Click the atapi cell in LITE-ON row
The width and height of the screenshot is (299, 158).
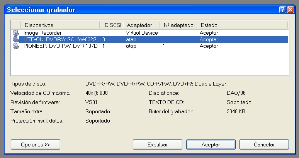pyautogui.click(x=132, y=40)
